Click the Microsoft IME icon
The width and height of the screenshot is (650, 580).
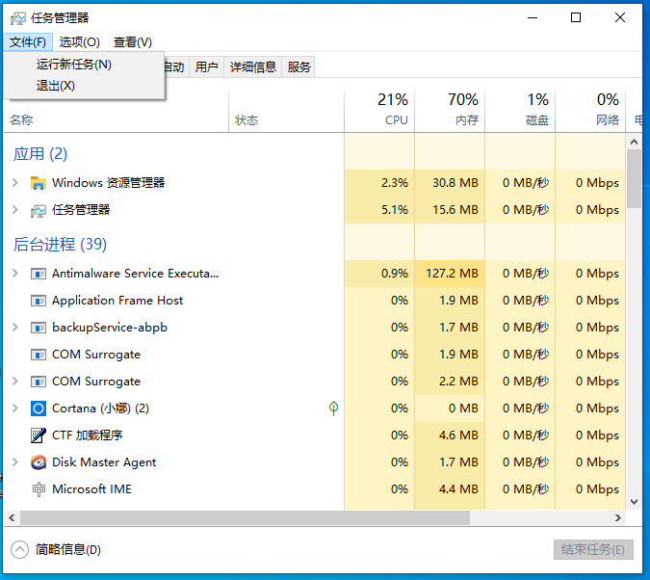pos(39,489)
